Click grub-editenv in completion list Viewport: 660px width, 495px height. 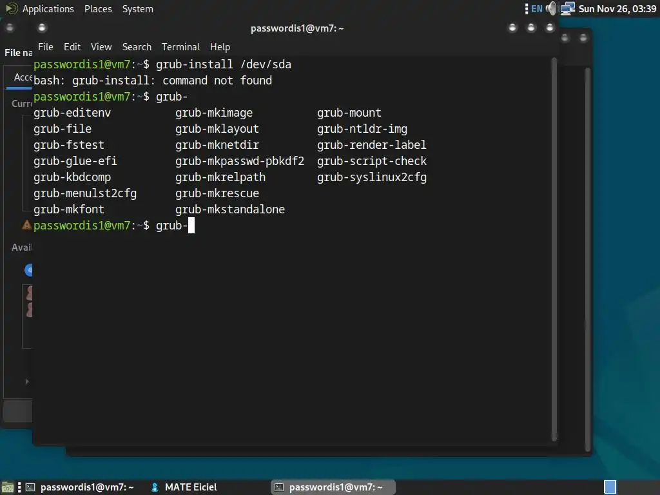coord(72,113)
